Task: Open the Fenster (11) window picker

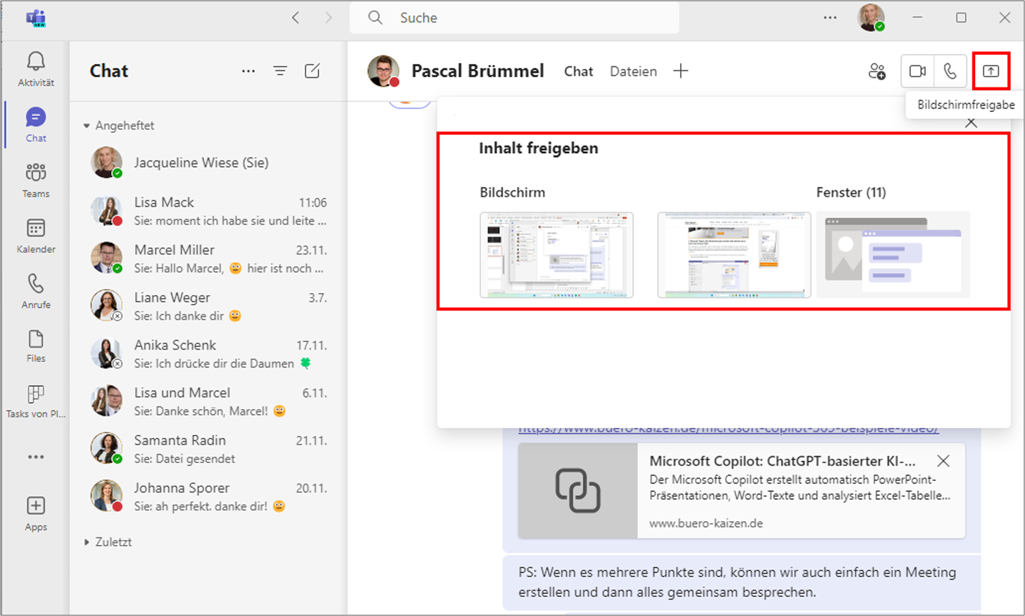Action: pyautogui.click(x=893, y=255)
